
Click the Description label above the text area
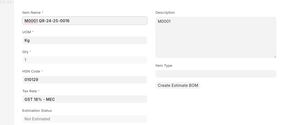point(165,13)
